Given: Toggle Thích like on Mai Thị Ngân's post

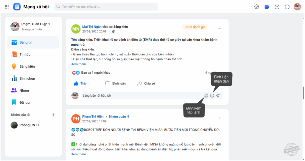Looking at the screenshot, I should tap(81, 83).
